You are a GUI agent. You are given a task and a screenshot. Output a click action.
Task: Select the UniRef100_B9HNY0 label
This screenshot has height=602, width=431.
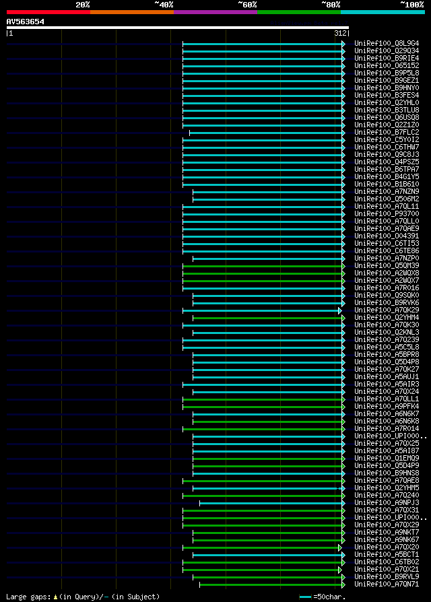(387, 88)
